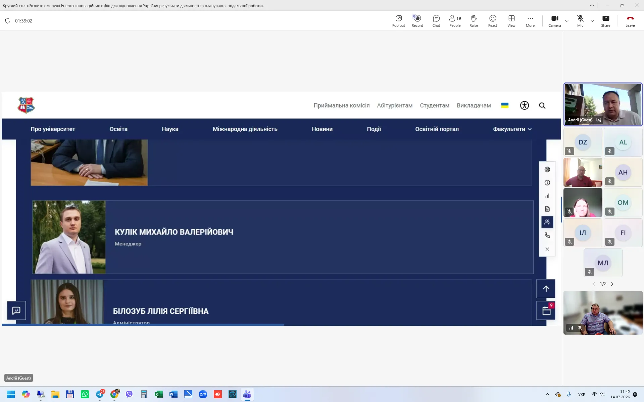Start recording the meeting
Viewport: 644px width, 402px height.
click(417, 21)
